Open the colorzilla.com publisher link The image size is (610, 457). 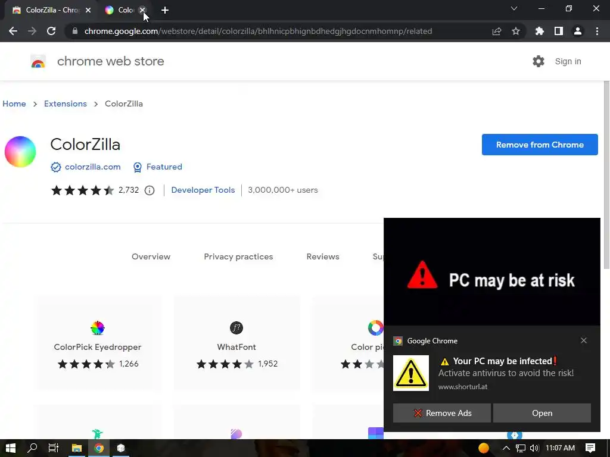click(x=92, y=167)
